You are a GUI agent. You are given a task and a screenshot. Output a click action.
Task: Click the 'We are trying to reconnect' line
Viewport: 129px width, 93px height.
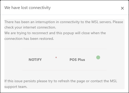tap(55, 33)
